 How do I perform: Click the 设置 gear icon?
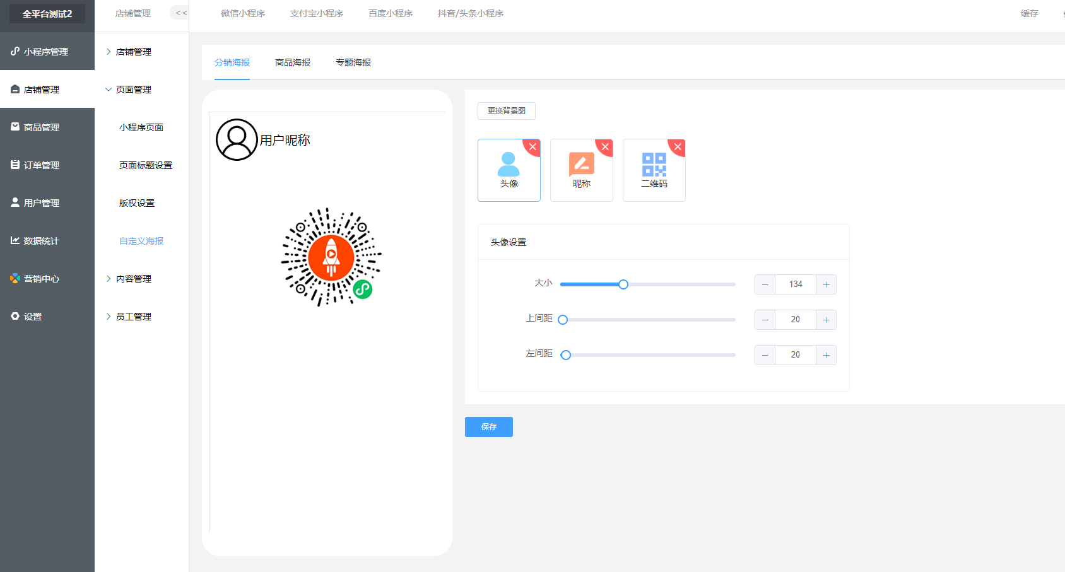(x=15, y=316)
